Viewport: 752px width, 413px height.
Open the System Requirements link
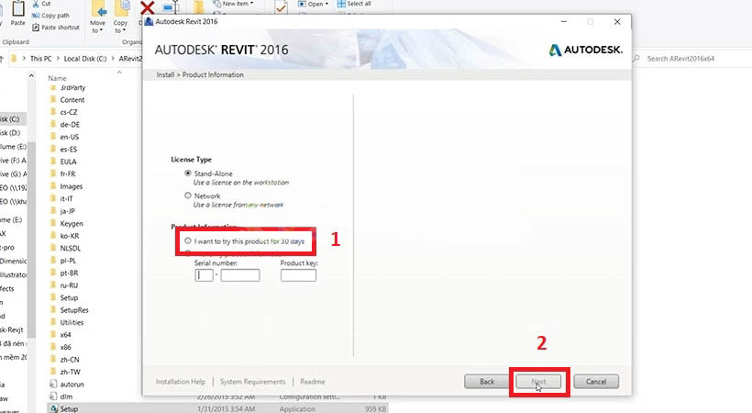pos(253,382)
